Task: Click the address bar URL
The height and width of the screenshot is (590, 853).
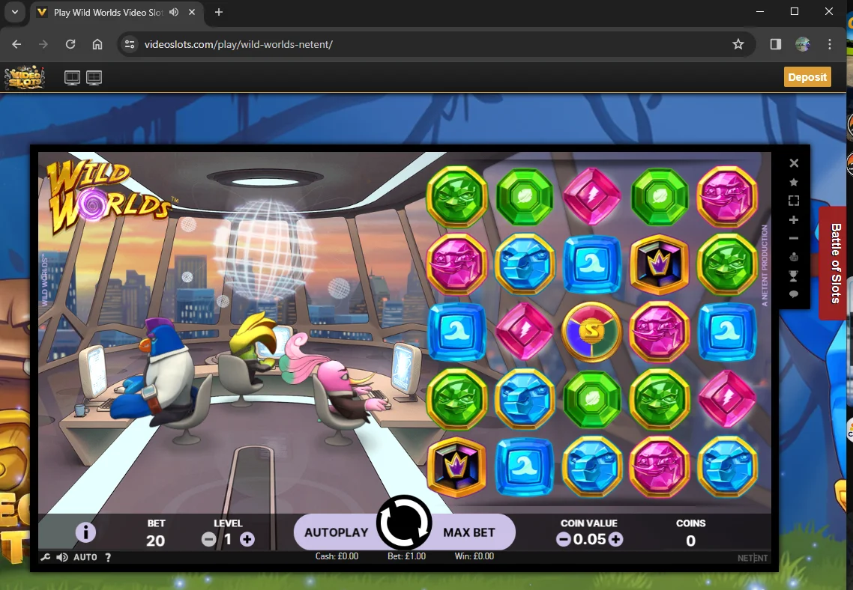Action: pos(238,44)
